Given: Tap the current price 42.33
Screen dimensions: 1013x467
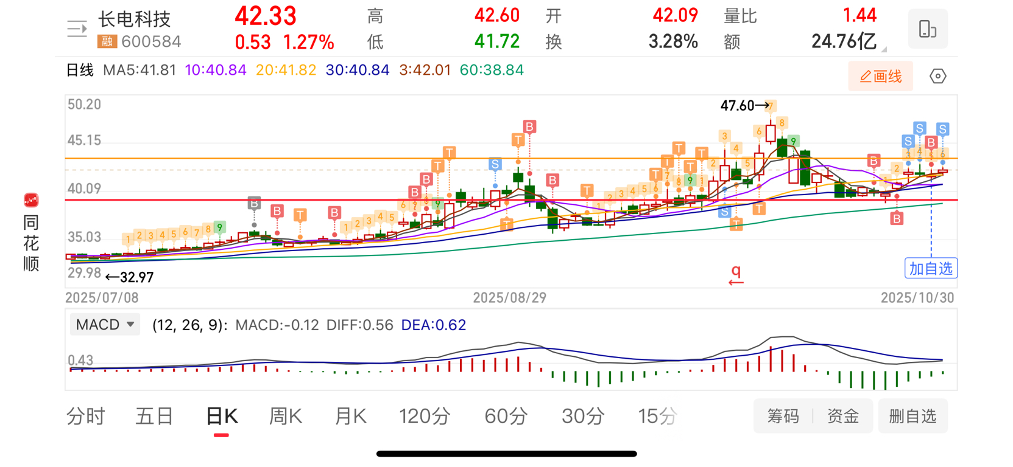Looking at the screenshot, I should (x=266, y=16).
